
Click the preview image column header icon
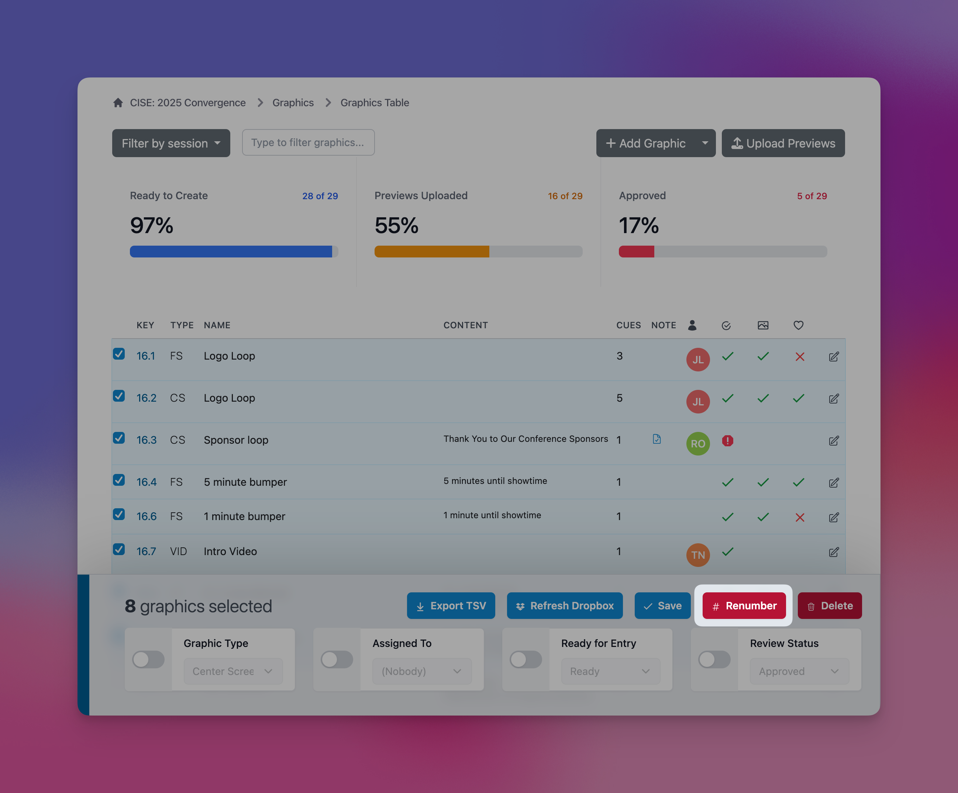coord(763,325)
